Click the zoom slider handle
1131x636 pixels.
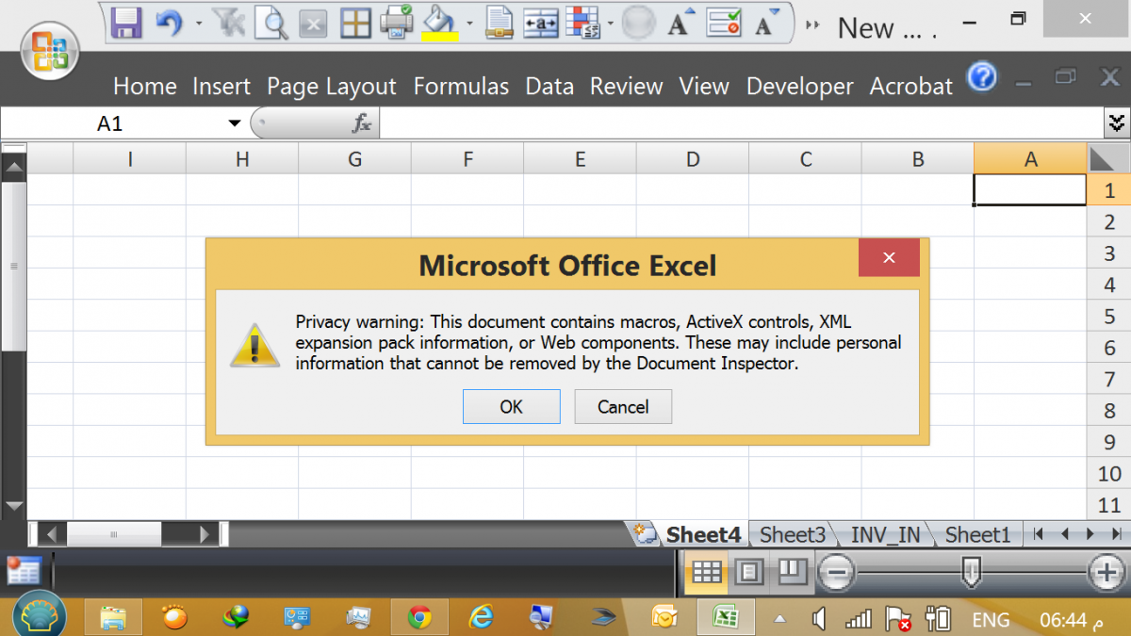[971, 570]
